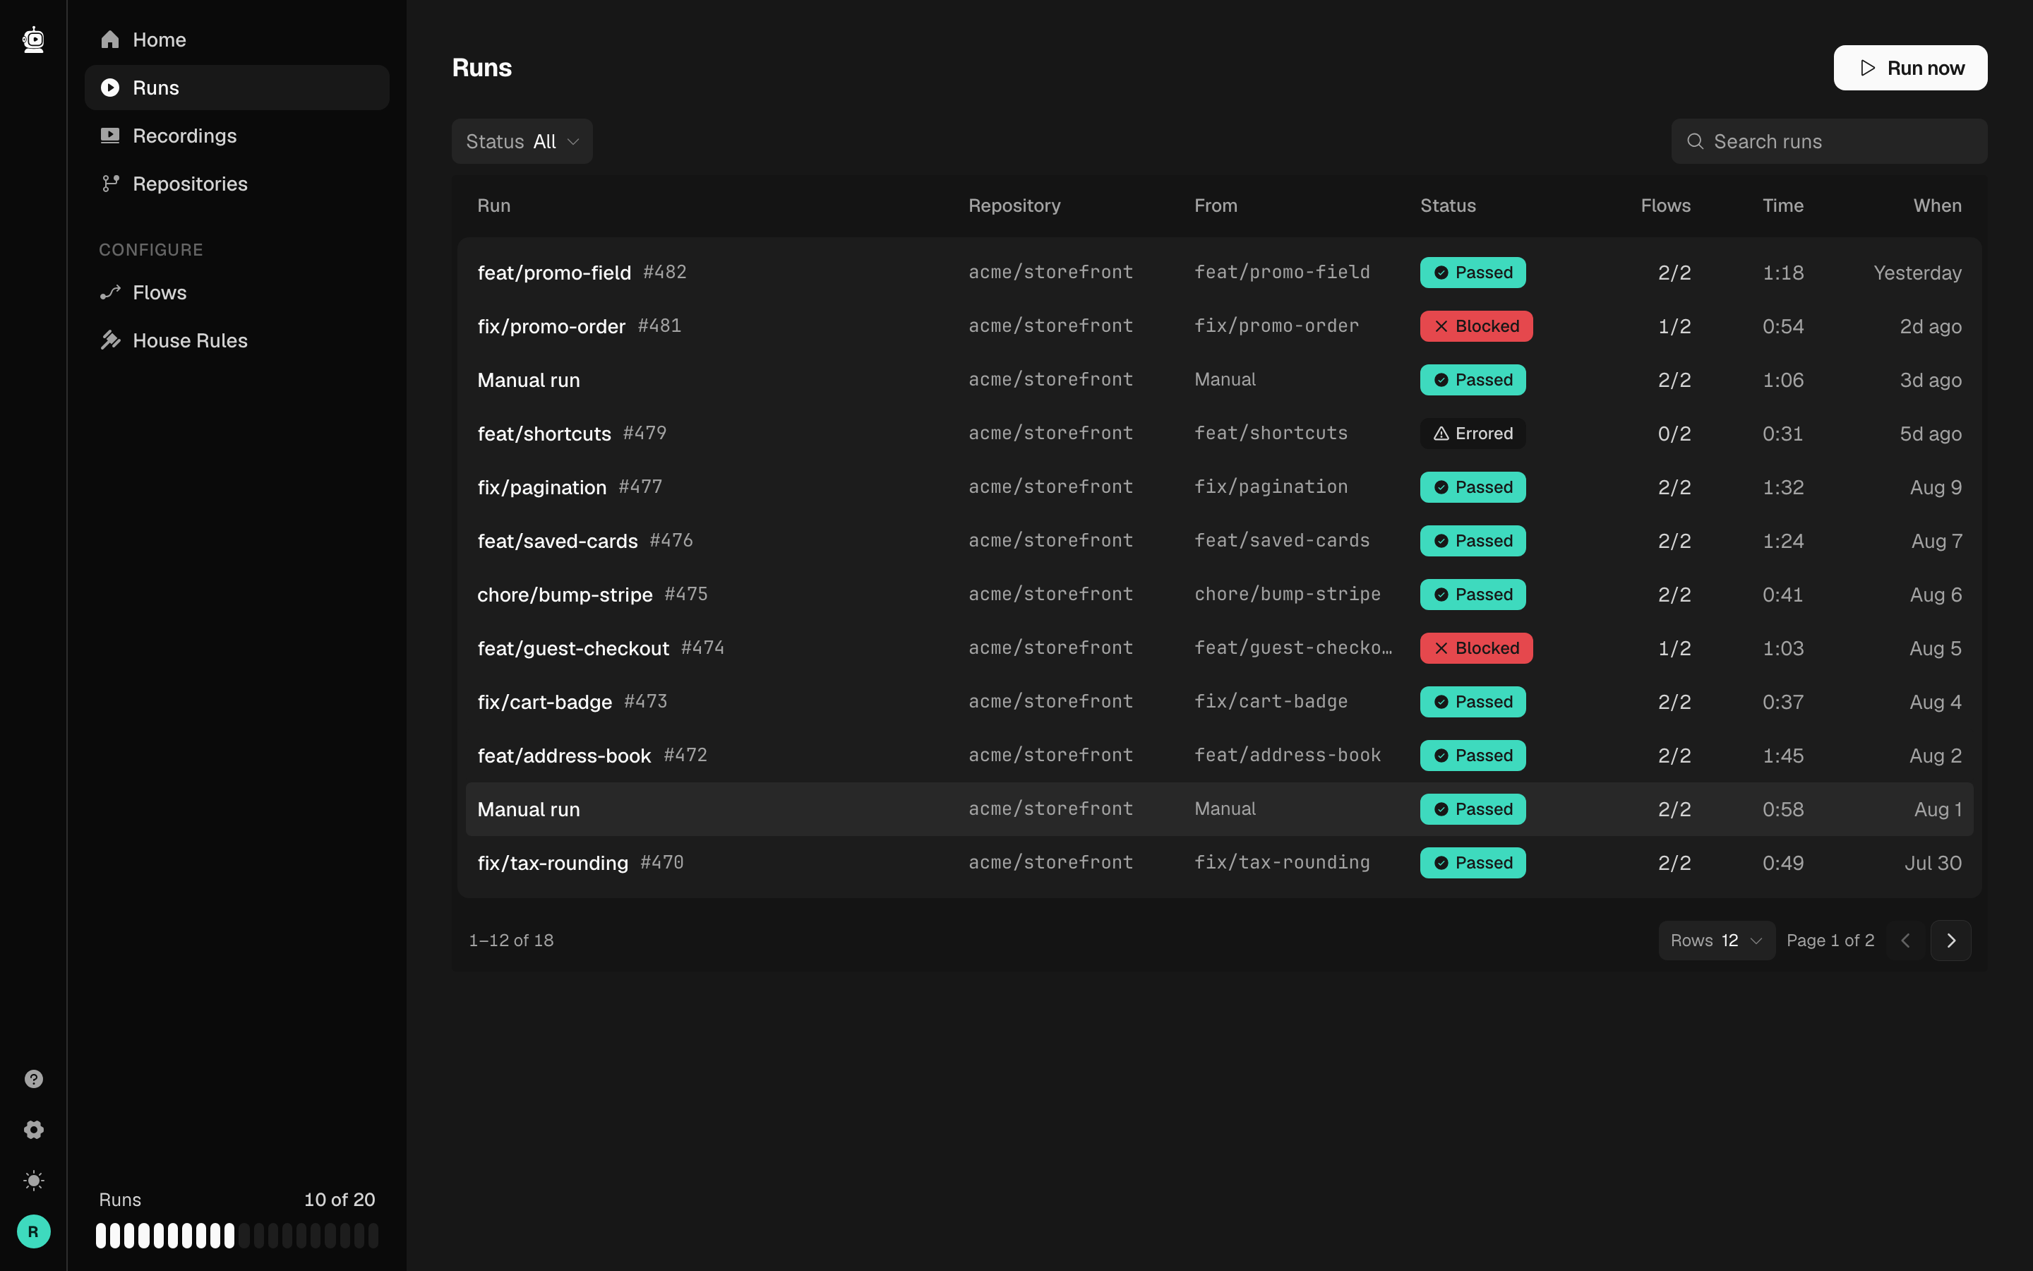
Task: Open Flows under Configure
Action: point(237,292)
